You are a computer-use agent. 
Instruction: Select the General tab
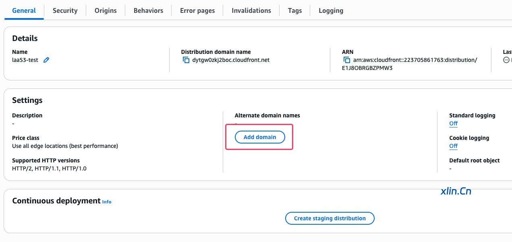point(24,10)
